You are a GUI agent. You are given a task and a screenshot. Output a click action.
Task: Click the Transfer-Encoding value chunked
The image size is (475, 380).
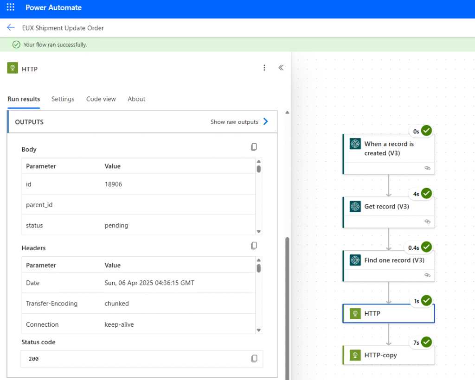pos(116,304)
